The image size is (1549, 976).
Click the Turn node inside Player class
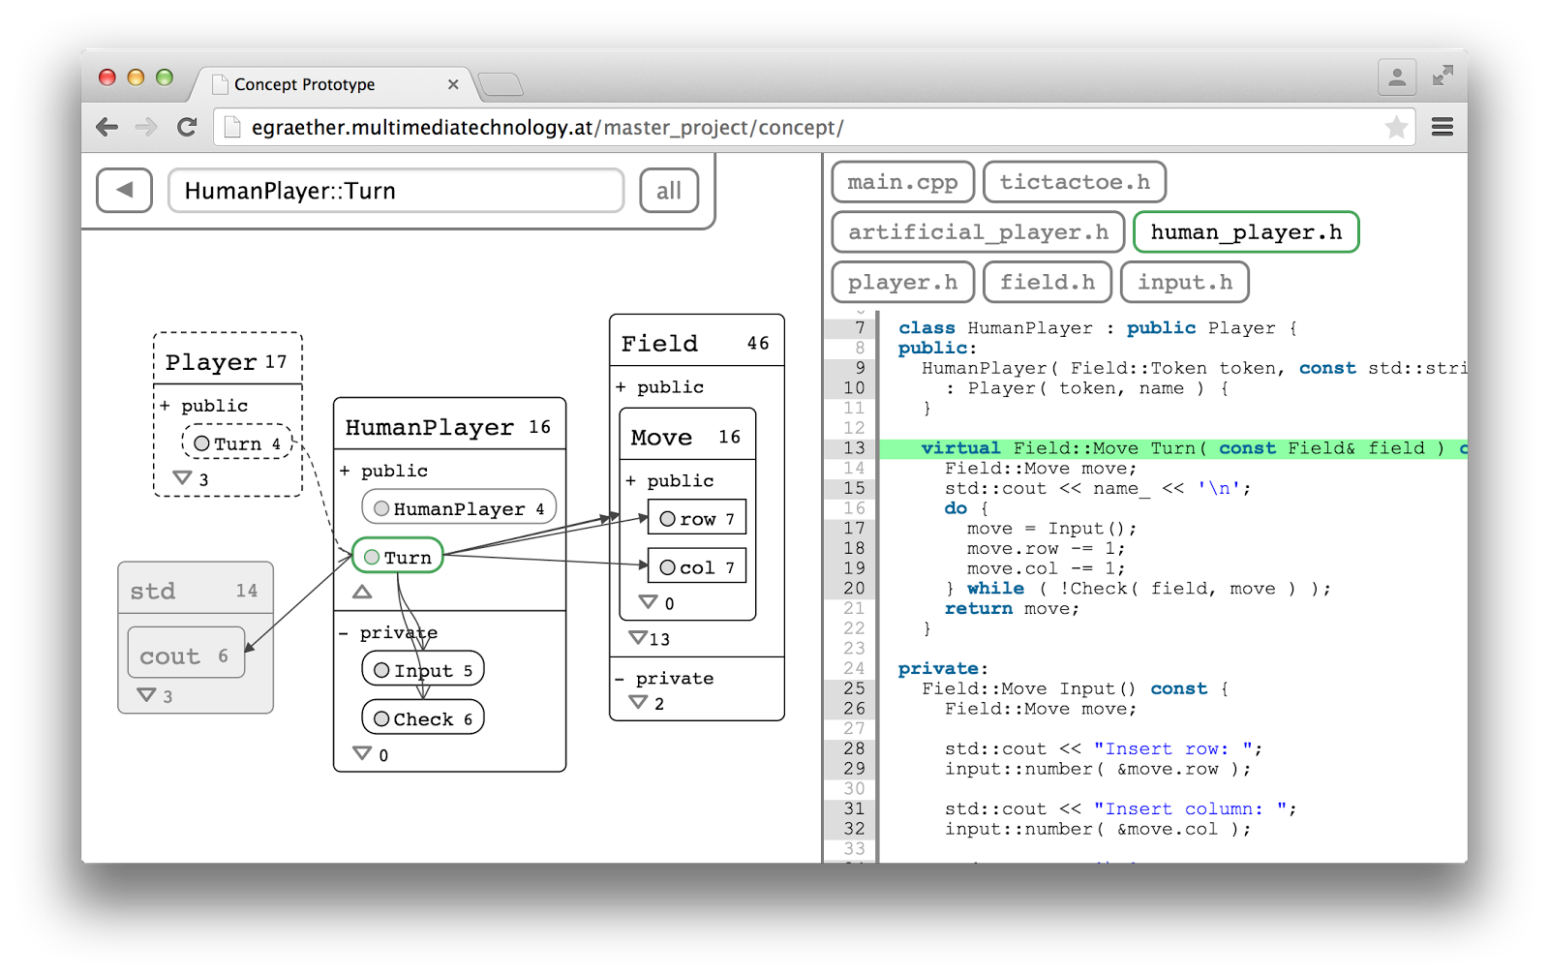coord(237,442)
